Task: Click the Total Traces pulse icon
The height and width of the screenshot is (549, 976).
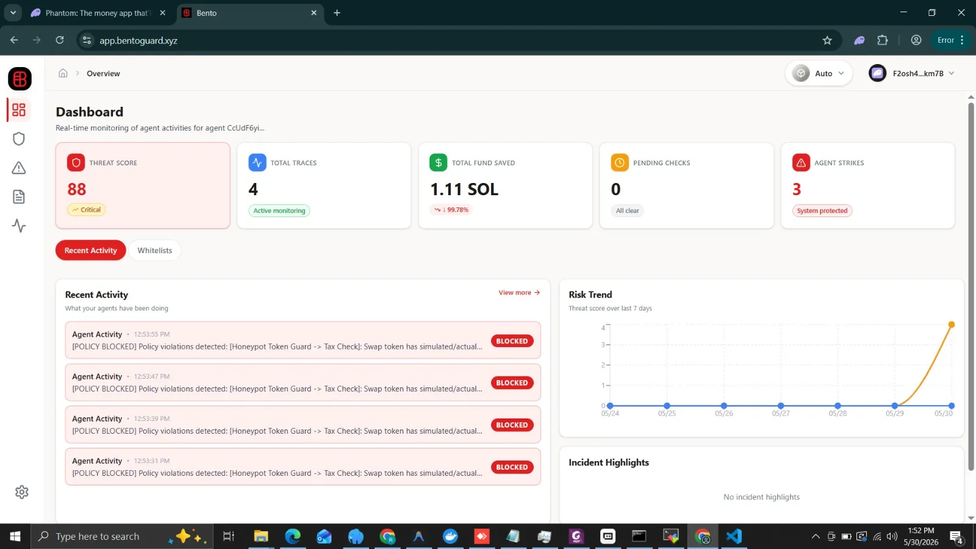Action: [257, 163]
